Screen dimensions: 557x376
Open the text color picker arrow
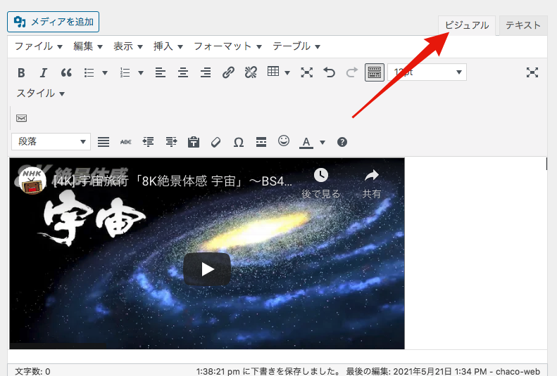[x=323, y=143]
